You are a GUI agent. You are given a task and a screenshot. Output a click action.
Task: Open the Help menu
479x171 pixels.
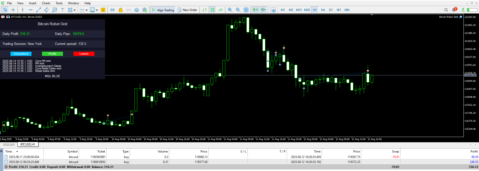point(87,3)
